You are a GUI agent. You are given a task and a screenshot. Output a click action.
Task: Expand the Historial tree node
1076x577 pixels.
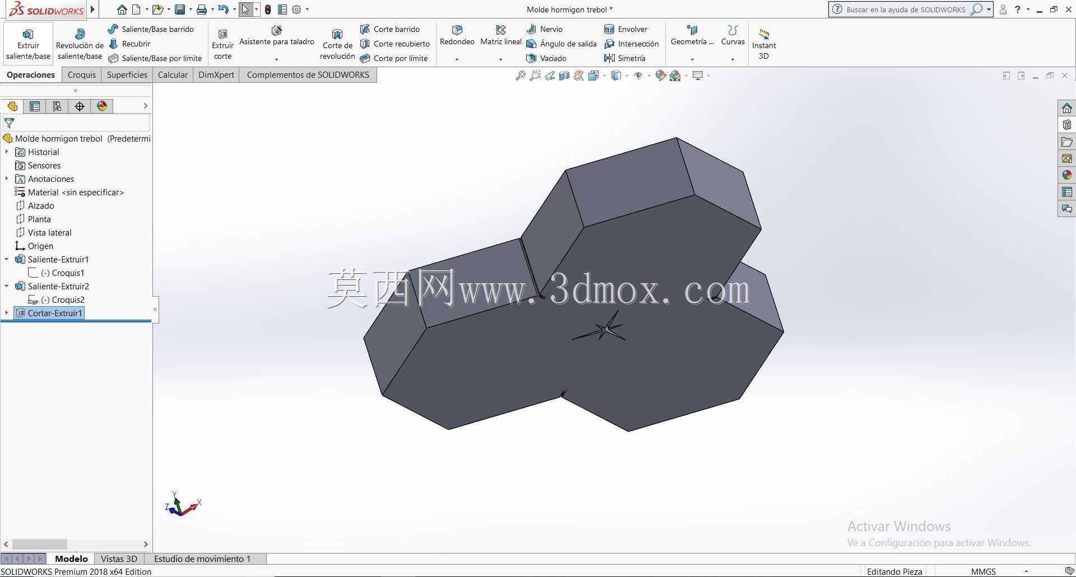pos(7,152)
